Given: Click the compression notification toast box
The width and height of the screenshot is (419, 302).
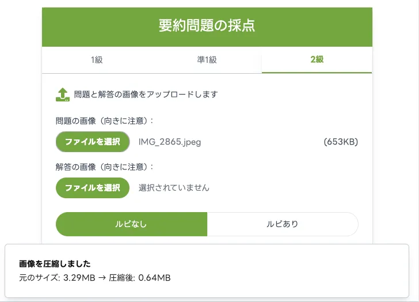Looking at the screenshot, I should (288, 271).
